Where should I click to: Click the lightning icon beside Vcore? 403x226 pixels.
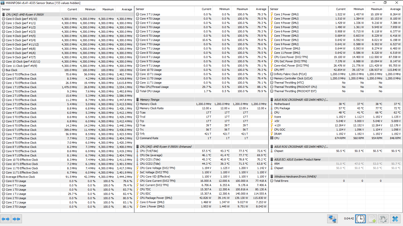272,117
